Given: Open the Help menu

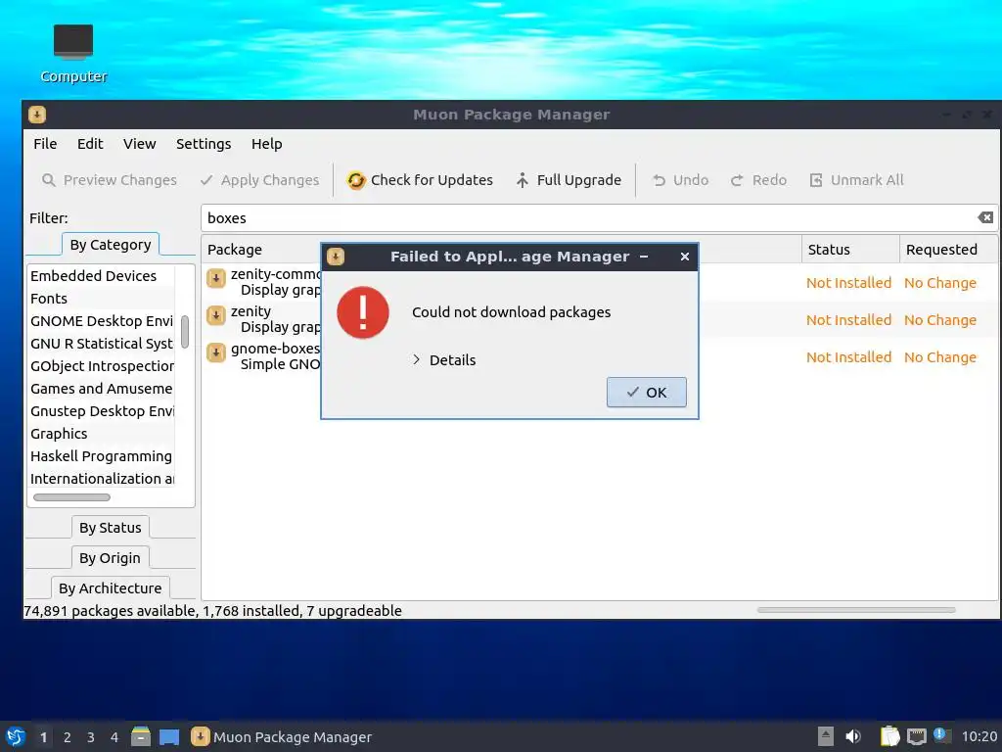Looking at the screenshot, I should (266, 144).
